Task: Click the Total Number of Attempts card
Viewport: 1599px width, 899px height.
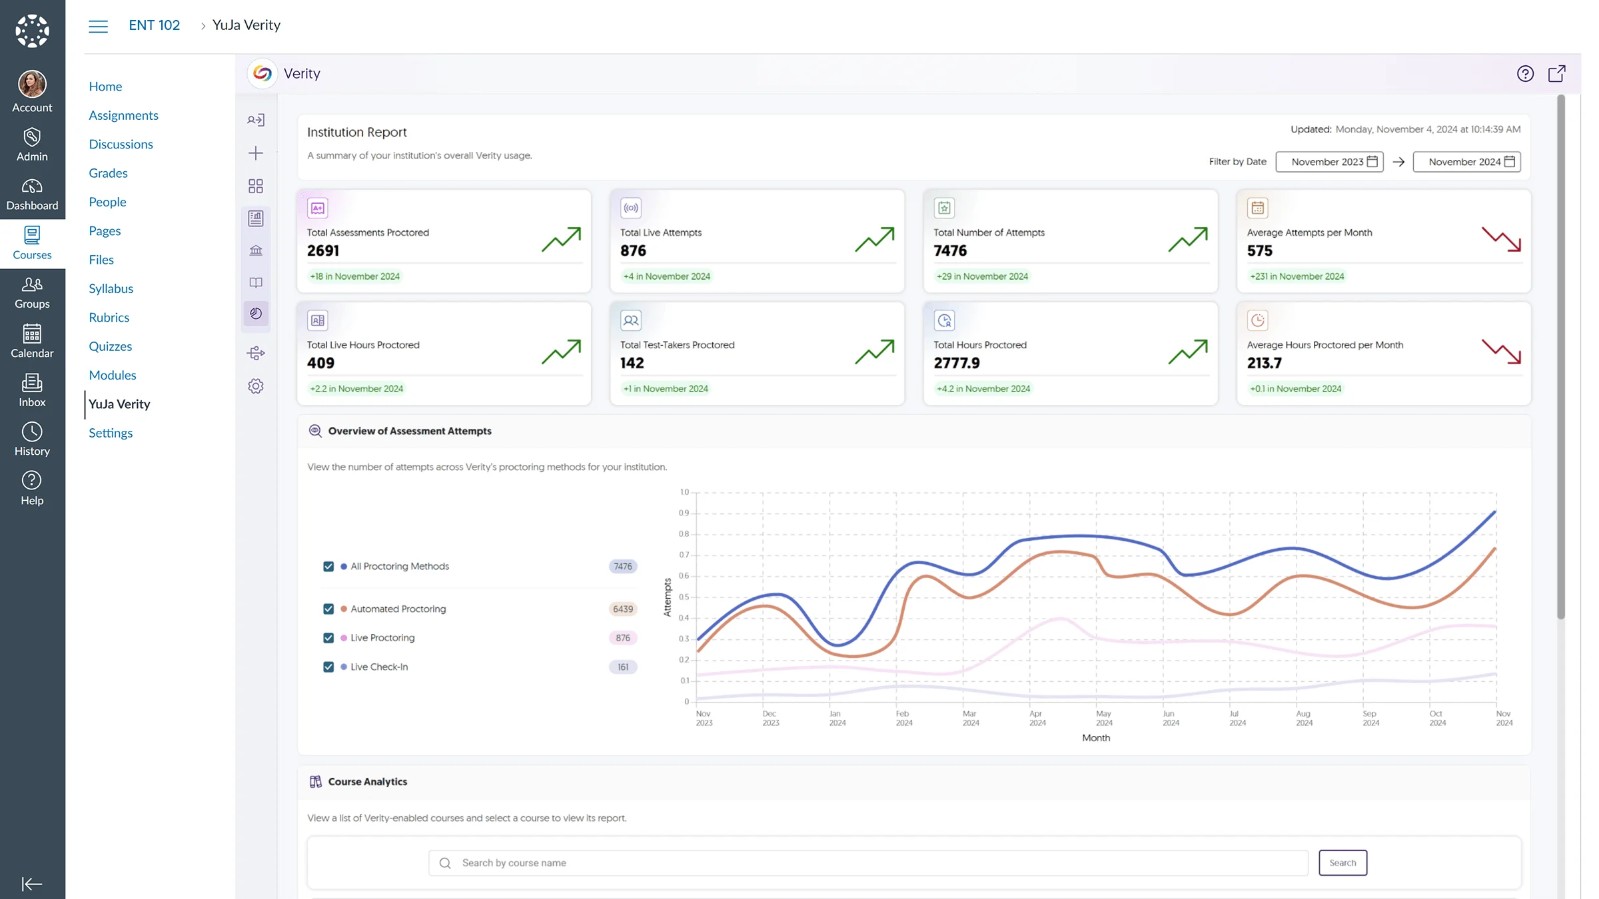Action: pos(1070,241)
